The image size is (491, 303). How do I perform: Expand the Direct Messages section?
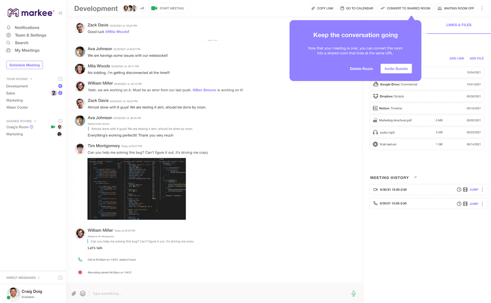[x=39, y=278]
